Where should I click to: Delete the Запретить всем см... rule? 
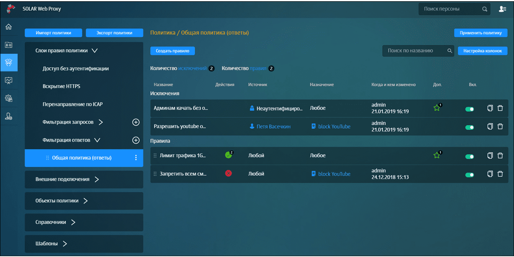[500, 174]
